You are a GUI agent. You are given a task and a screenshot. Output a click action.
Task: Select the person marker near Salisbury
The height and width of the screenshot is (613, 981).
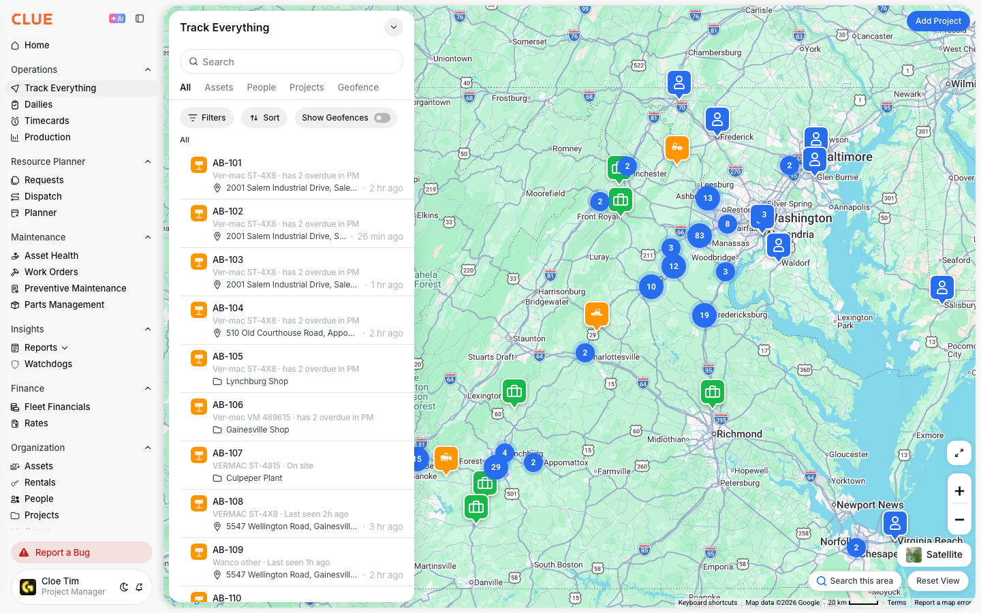tap(942, 288)
